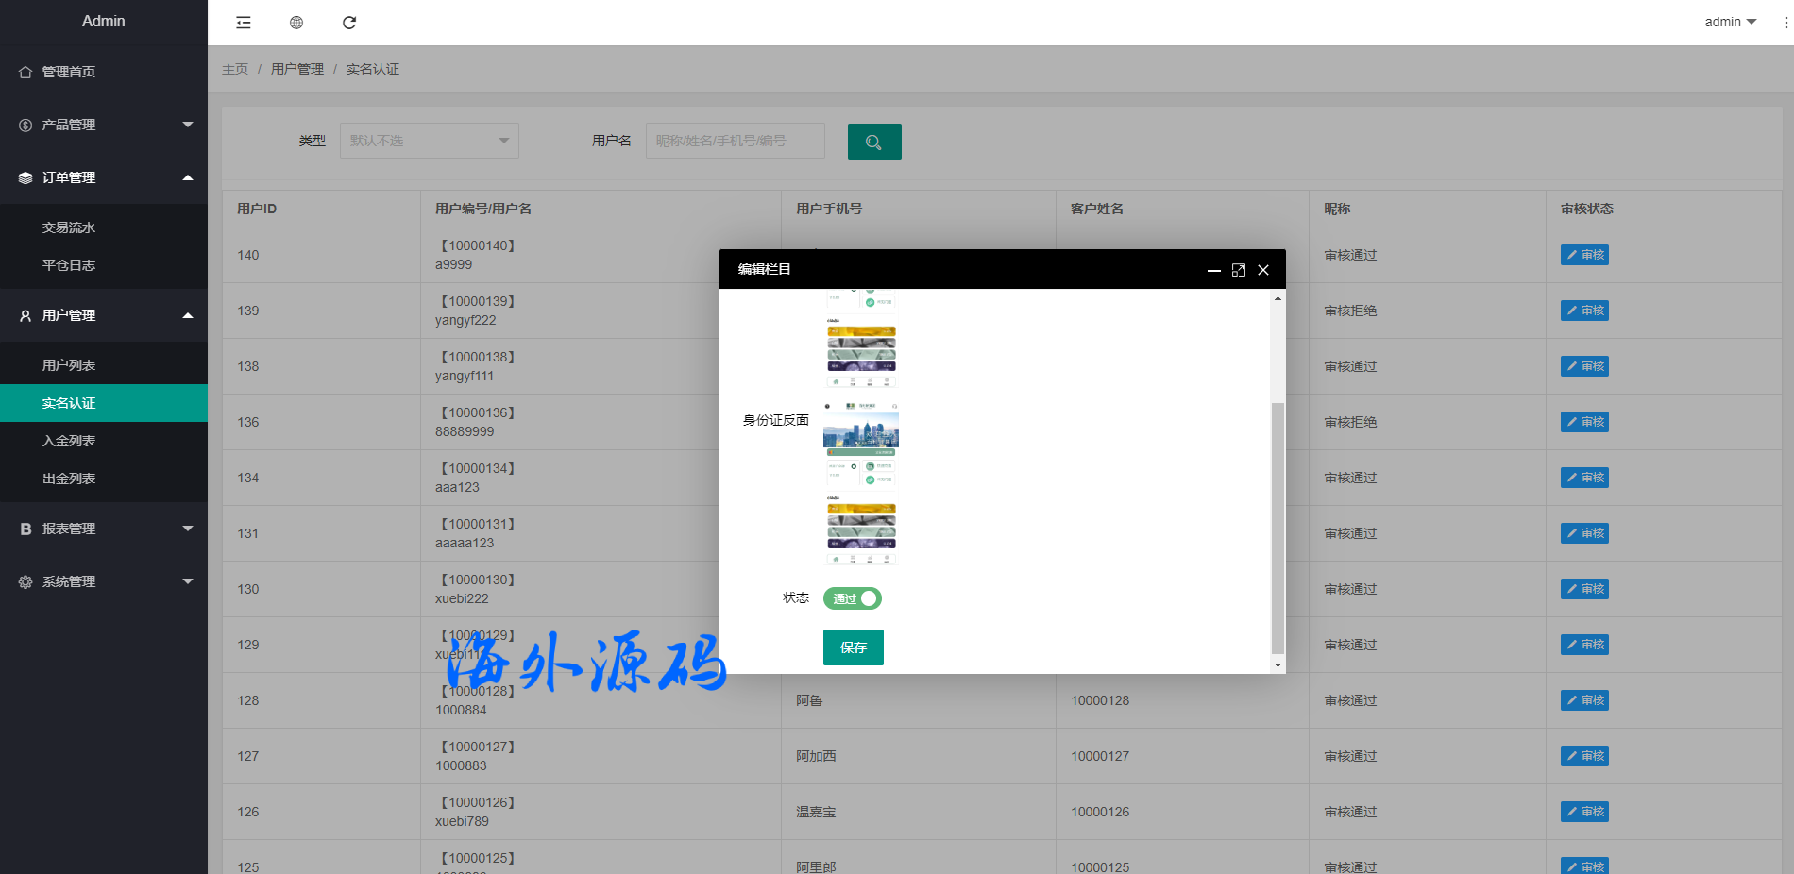
Task: Expand the 产品管理 menu
Action: click(x=103, y=125)
